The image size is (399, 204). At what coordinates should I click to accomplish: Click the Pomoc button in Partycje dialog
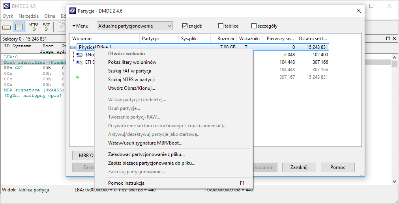click(338, 167)
